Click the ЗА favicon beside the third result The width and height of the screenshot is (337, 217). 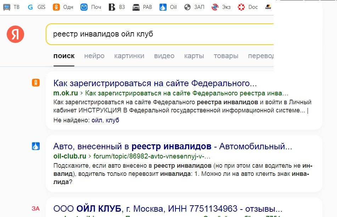click(36, 208)
